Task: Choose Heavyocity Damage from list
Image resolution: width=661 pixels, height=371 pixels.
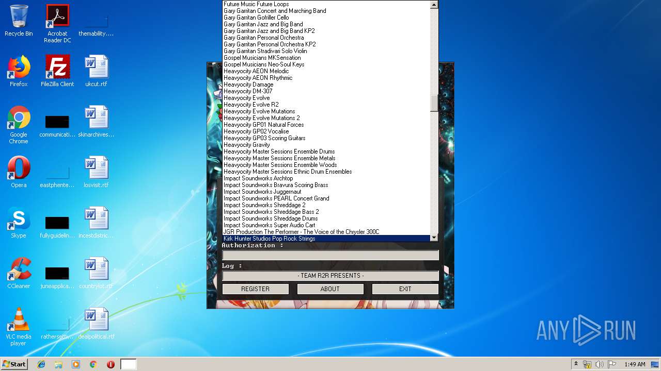Action: (326, 85)
